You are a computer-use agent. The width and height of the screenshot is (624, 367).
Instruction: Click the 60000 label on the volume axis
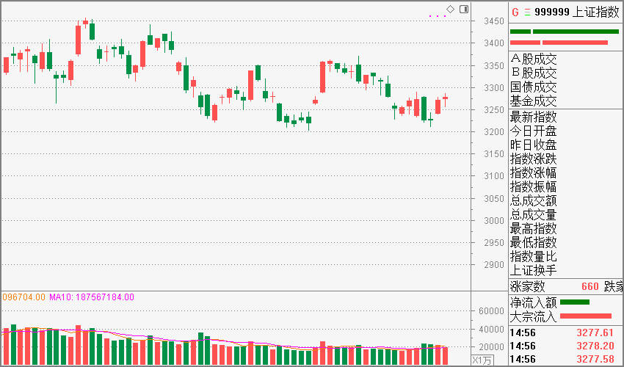(x=490, y=311)
